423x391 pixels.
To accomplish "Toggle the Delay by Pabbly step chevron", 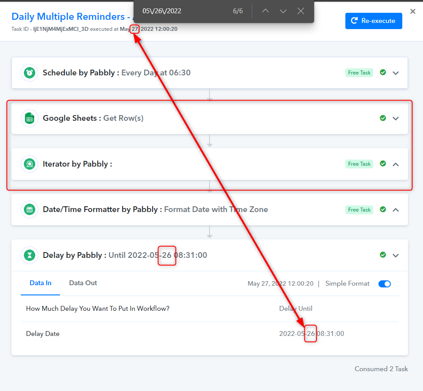I will pos(396,255).
